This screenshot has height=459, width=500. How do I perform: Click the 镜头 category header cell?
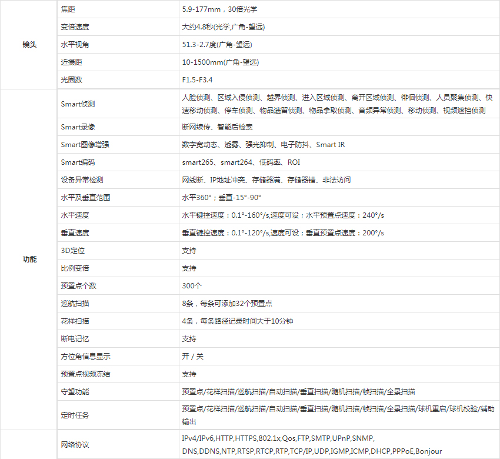point(29,45)
